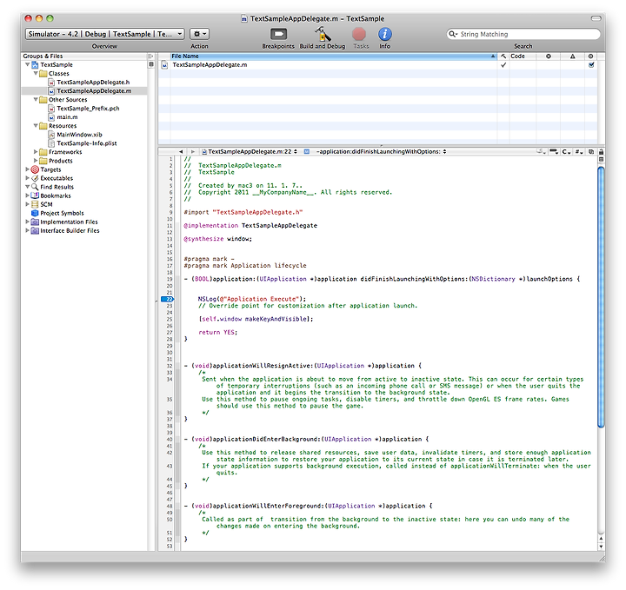Open the blue Info icon
Image resolution: width=626 pixels, height=590 pixels.
tap(385, 34)
